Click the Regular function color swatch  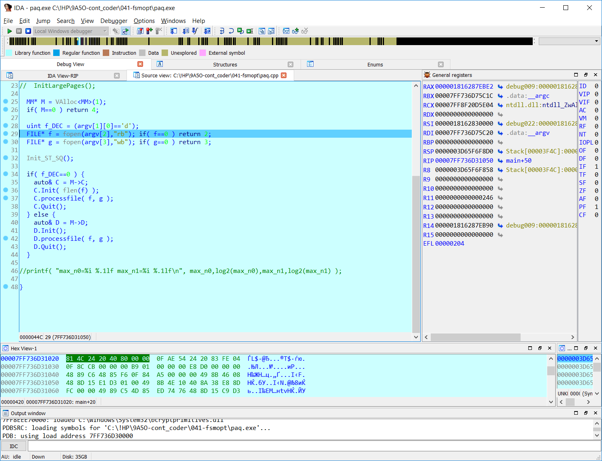click(x=56, y=53)
